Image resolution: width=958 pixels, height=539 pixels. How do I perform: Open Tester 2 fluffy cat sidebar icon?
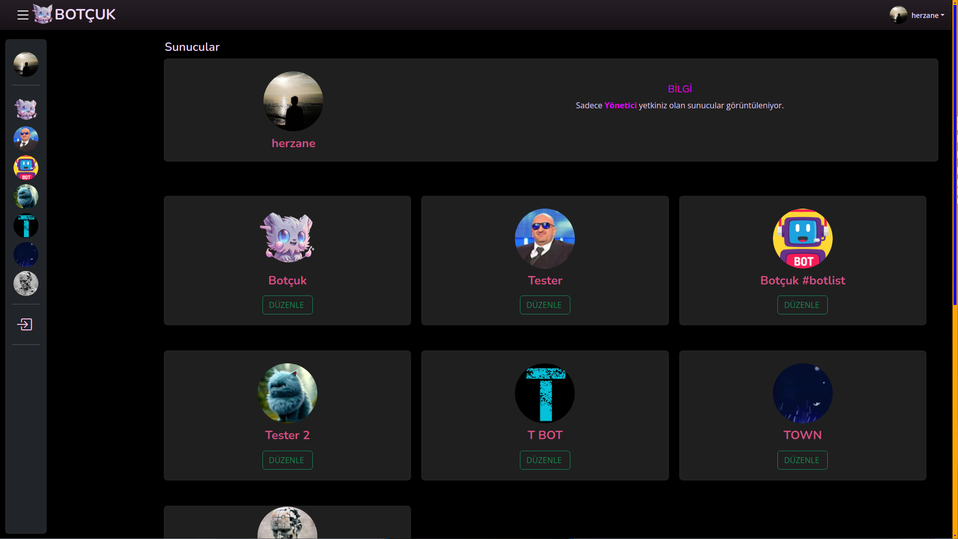pos(26,197)
